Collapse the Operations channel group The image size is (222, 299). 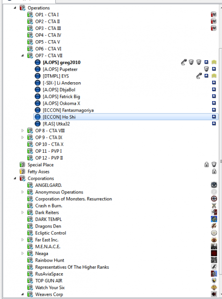click(x=15, y=8)
